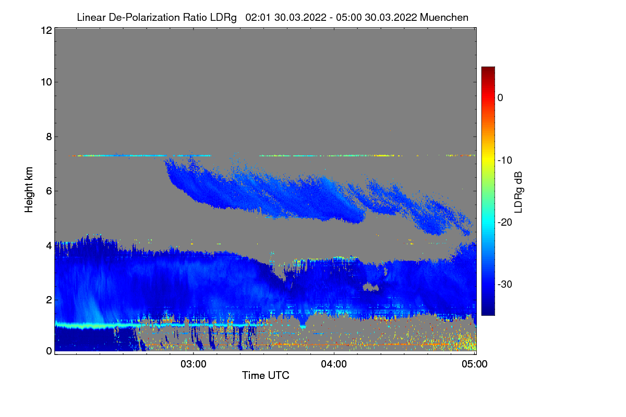Click the height tick label '6'
This screenshot has width=626, height=417.
(49, 191)
